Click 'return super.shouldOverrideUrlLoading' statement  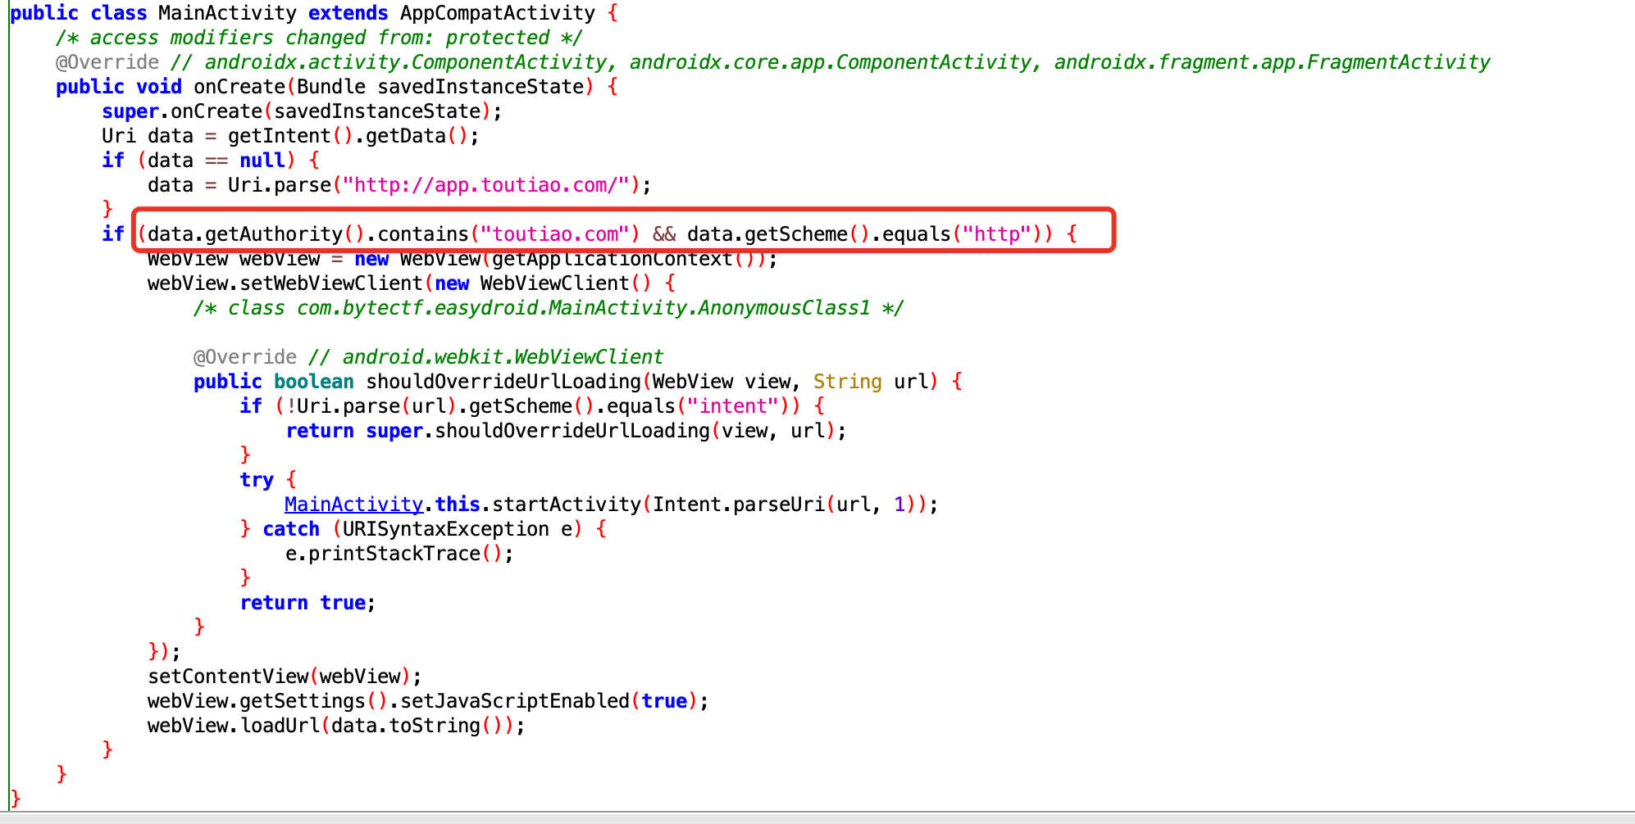tap(566, 431)
